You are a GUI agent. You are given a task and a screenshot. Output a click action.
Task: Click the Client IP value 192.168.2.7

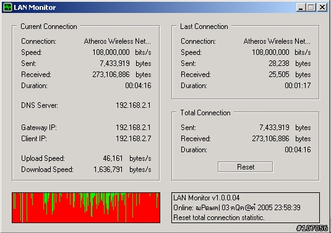click(x=134, y=139)
